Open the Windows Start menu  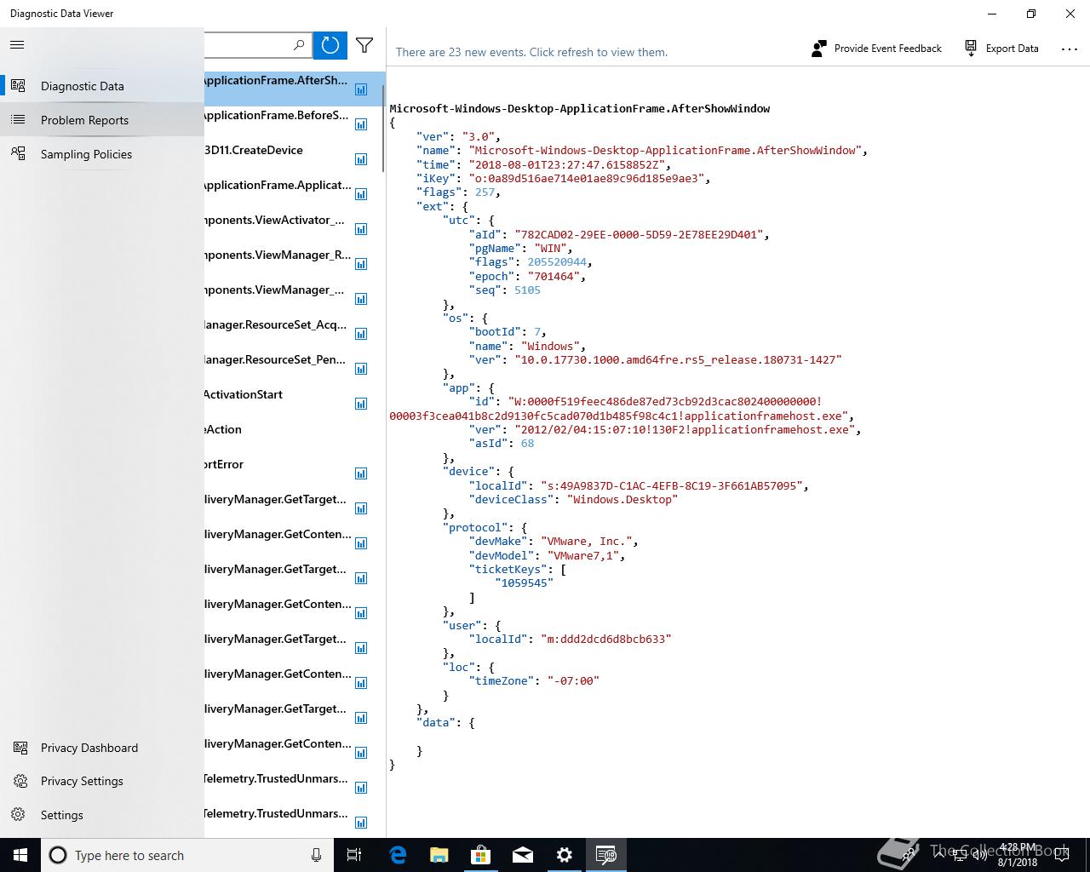click(20, 855)
